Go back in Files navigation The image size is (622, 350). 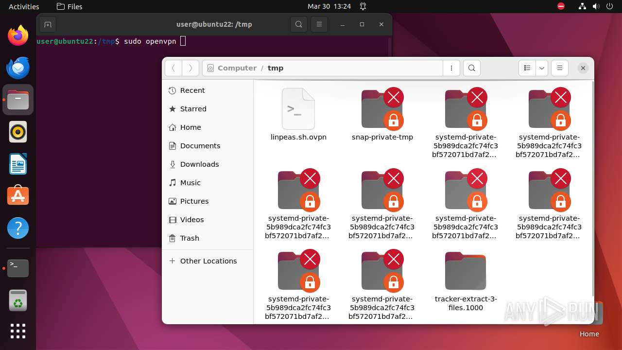click(x=173, y=68)
